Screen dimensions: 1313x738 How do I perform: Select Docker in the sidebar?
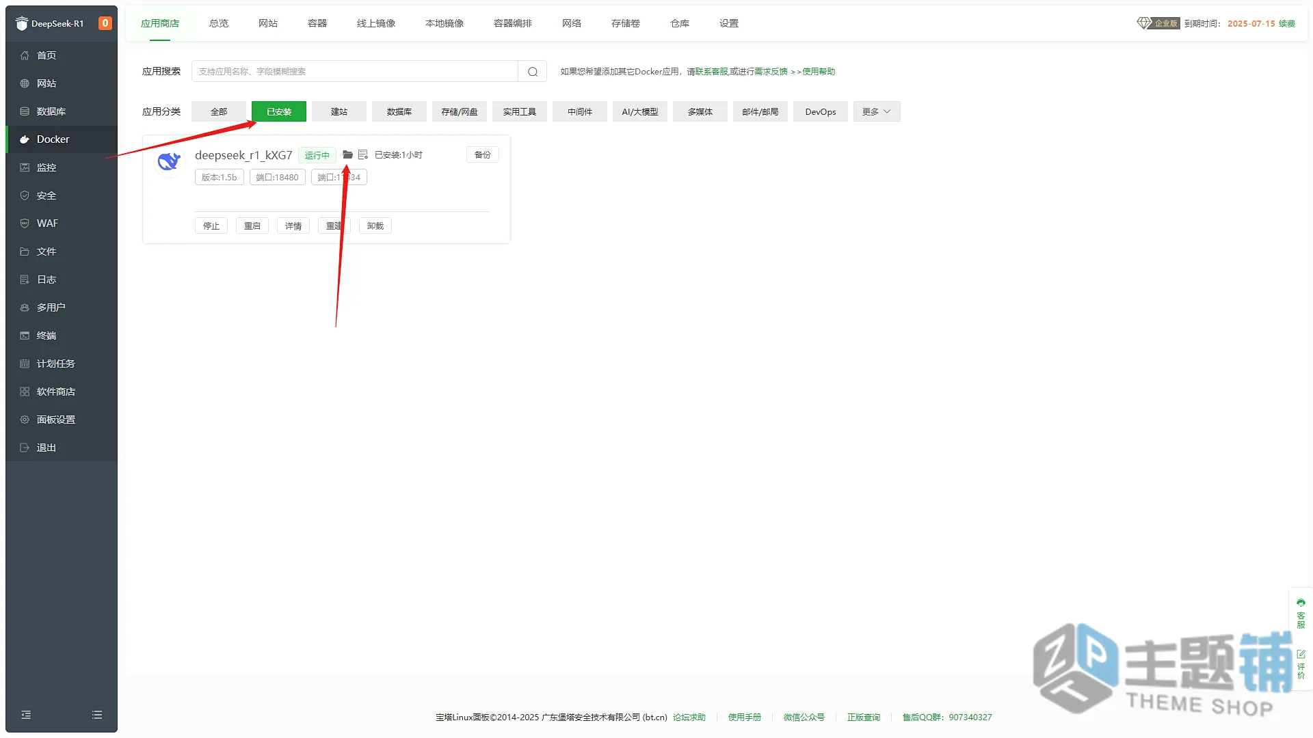point(62,139)
